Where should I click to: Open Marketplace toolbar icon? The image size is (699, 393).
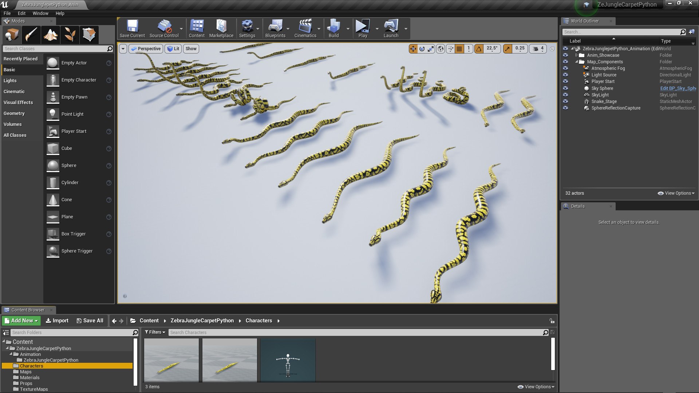(221, 29)
